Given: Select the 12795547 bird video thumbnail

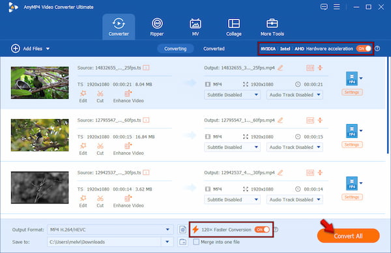Looking at the screenshot, I should tap(40, 135).
